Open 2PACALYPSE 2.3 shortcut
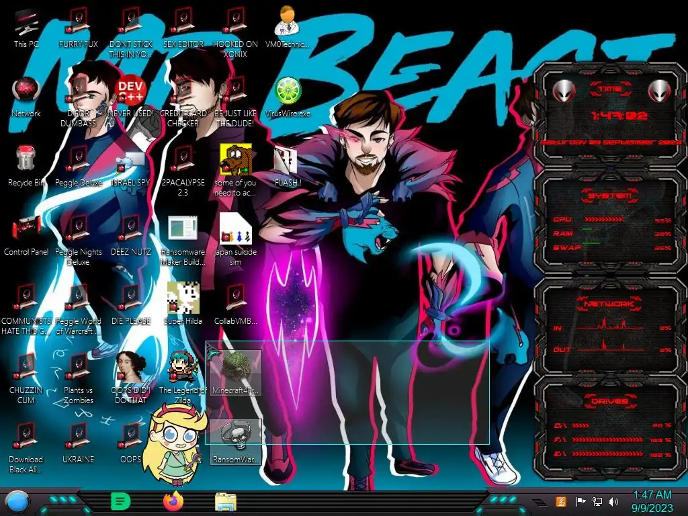 [183, 172]
